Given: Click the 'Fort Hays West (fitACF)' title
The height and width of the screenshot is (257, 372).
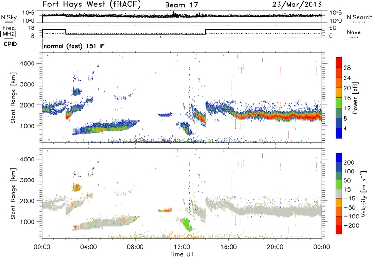Looking at the screenshot, I should pyautogui.click(x=92, y=5).
